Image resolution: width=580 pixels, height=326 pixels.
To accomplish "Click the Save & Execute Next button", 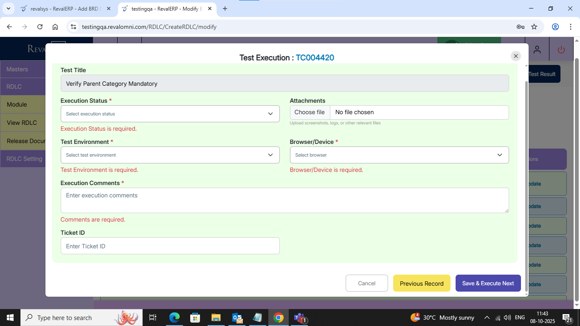I will [x=488, y=283].
